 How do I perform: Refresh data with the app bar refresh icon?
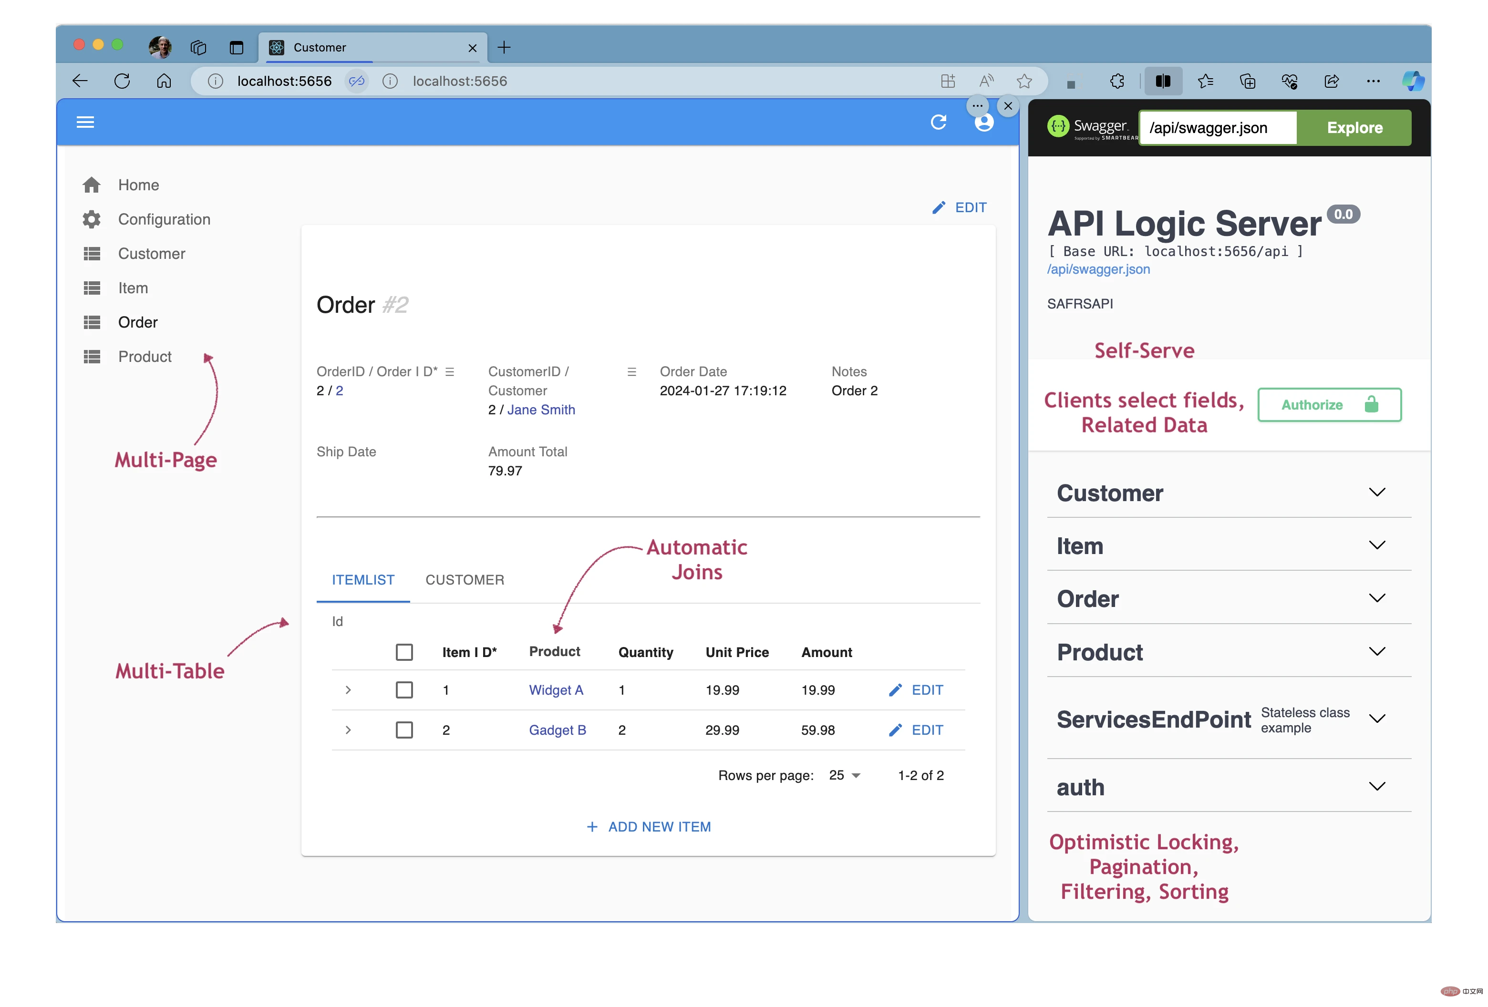point(939,122)
